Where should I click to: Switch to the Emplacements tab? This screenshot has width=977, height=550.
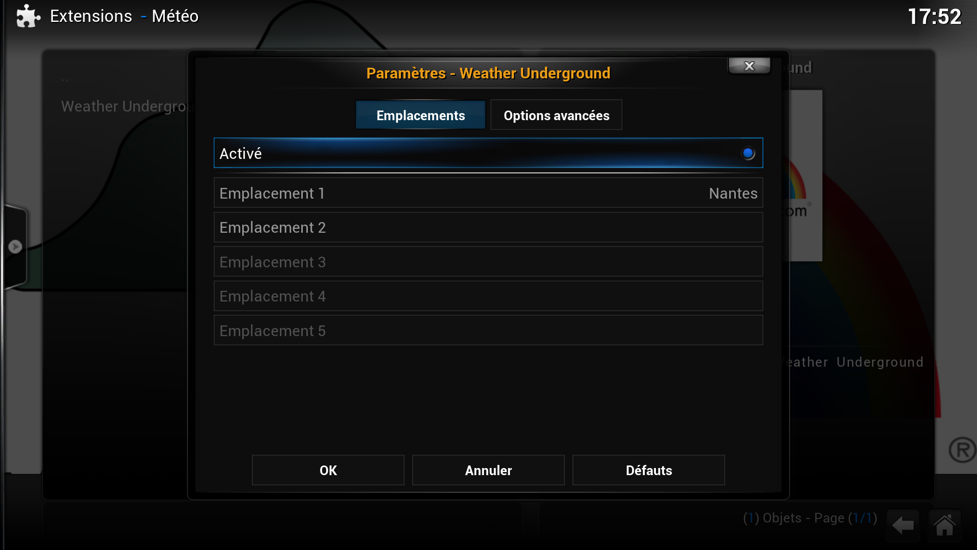(x=420, y=115)
